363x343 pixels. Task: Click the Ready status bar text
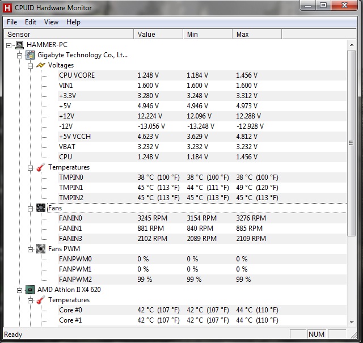click(13, 334)
